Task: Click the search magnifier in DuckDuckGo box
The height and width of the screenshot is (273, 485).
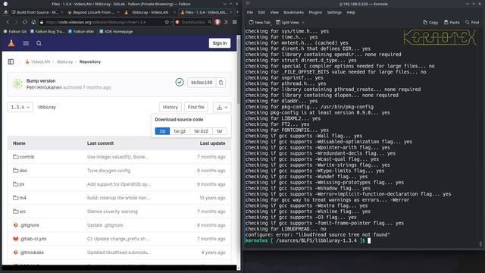Action: pyautogui.click(x=210, y=22)
